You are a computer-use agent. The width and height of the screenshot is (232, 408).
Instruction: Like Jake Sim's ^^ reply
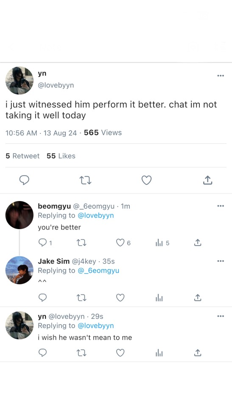click(x=120, y=297)
